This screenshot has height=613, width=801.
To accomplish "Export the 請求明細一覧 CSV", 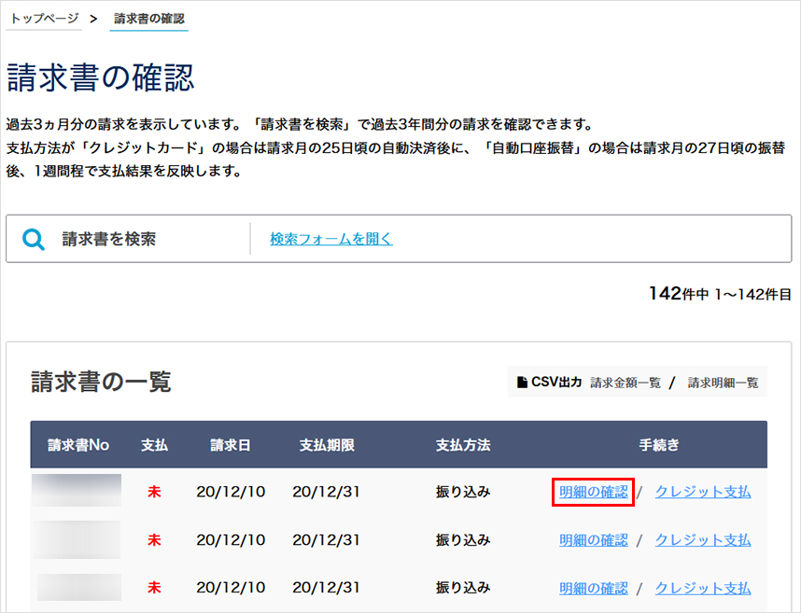I will point(724,383).
